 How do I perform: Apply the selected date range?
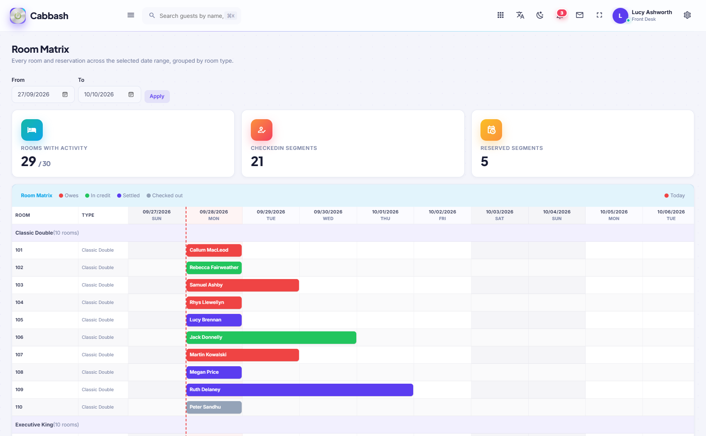tap(157, 96)
